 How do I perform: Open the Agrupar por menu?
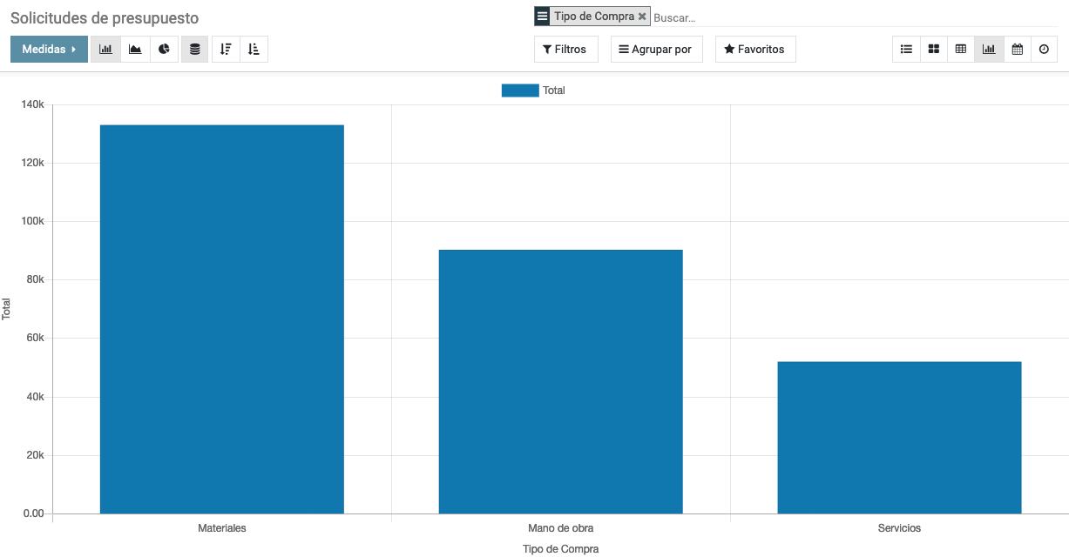coord(656,50)
